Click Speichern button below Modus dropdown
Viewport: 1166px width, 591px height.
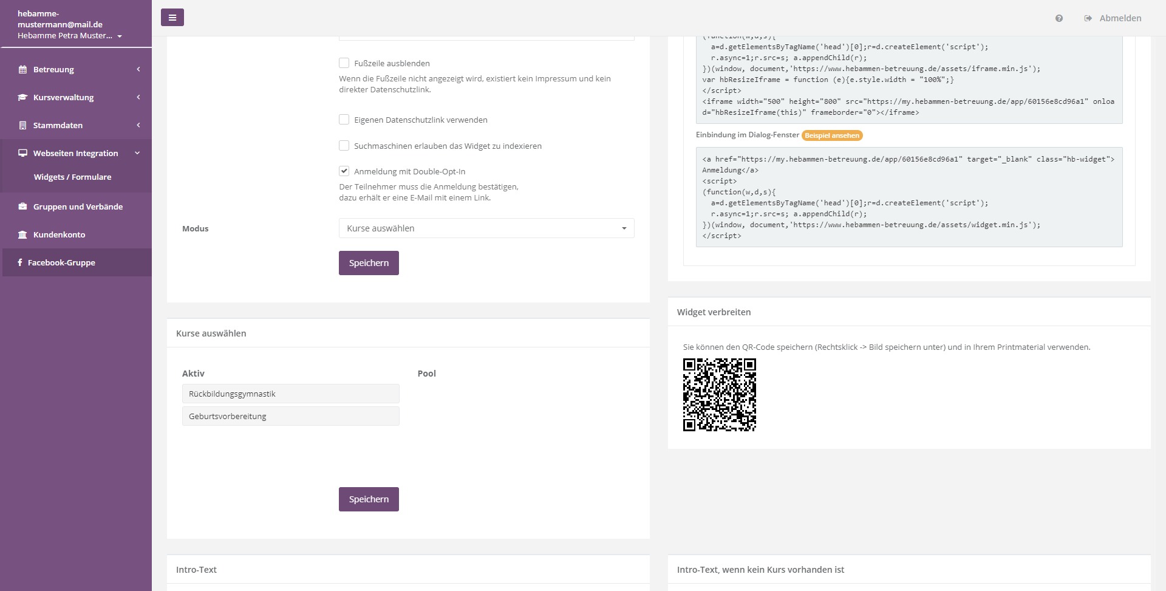click(x=369, y=263)
